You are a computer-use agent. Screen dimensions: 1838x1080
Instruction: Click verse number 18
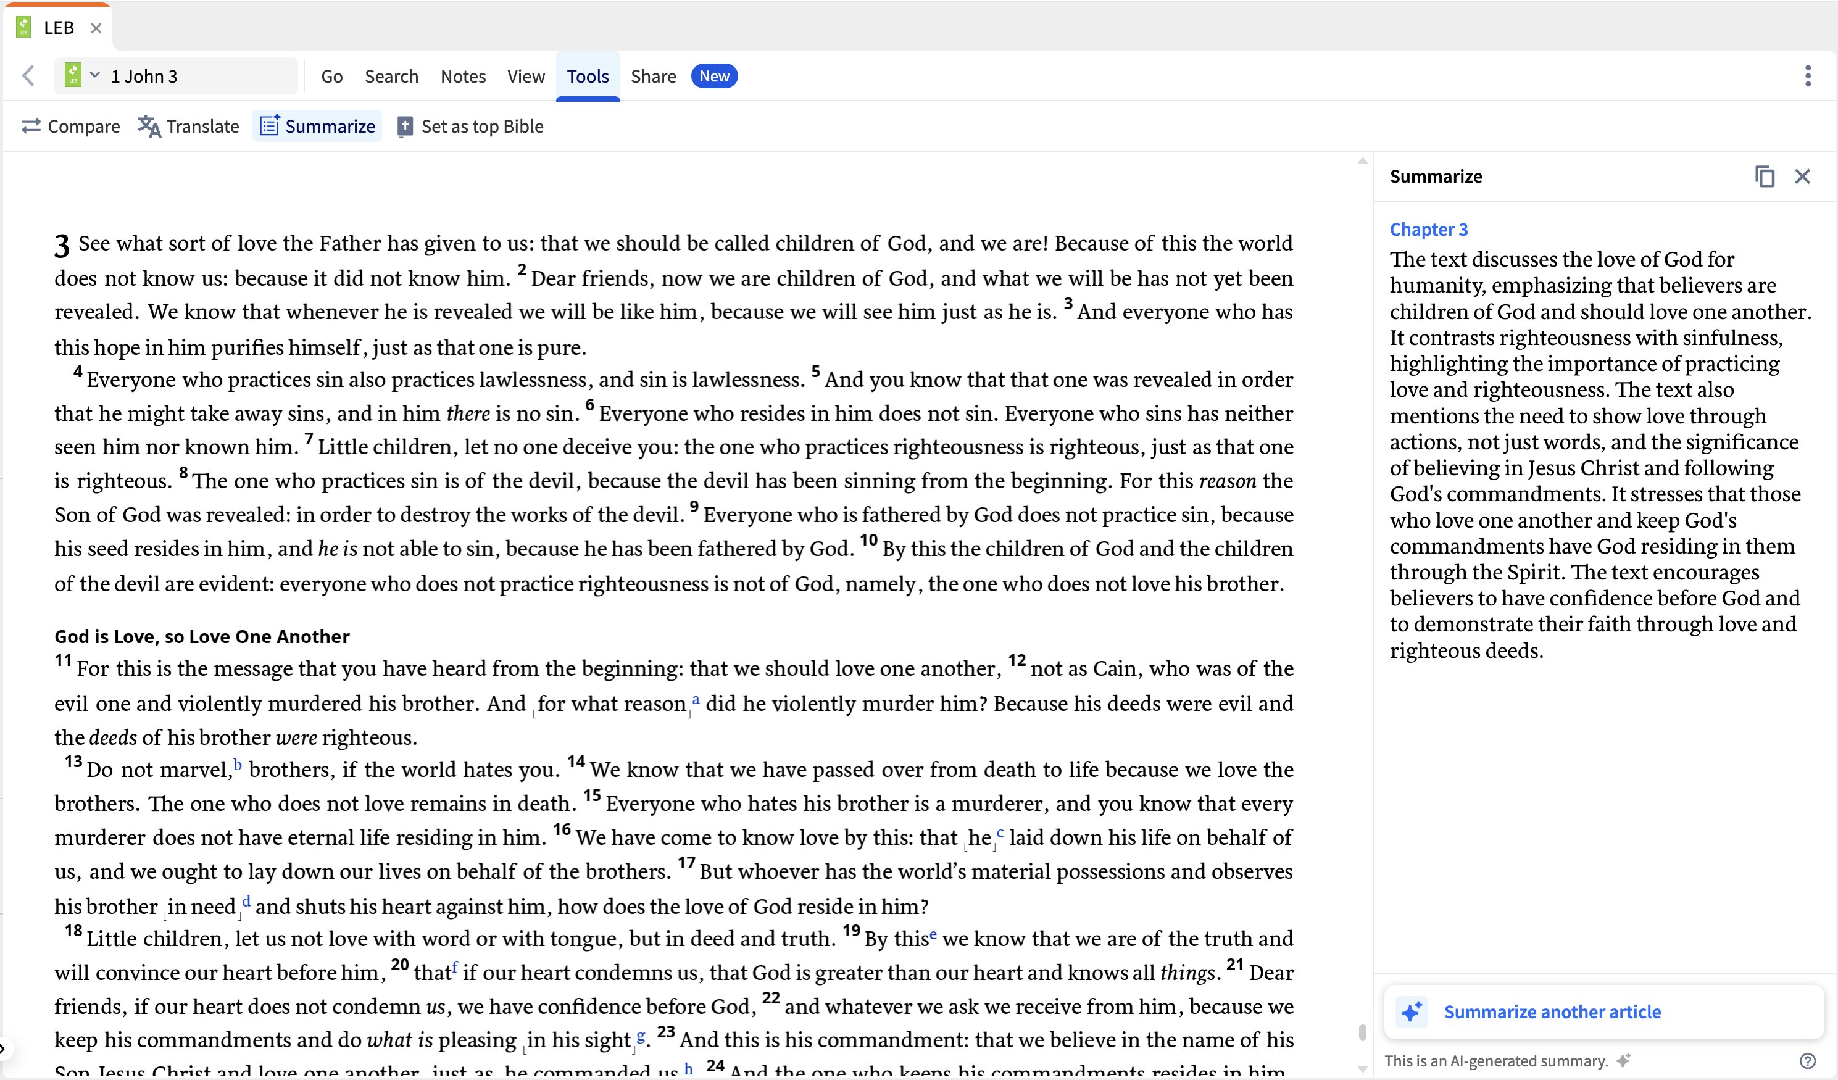[x=73, y=931]
